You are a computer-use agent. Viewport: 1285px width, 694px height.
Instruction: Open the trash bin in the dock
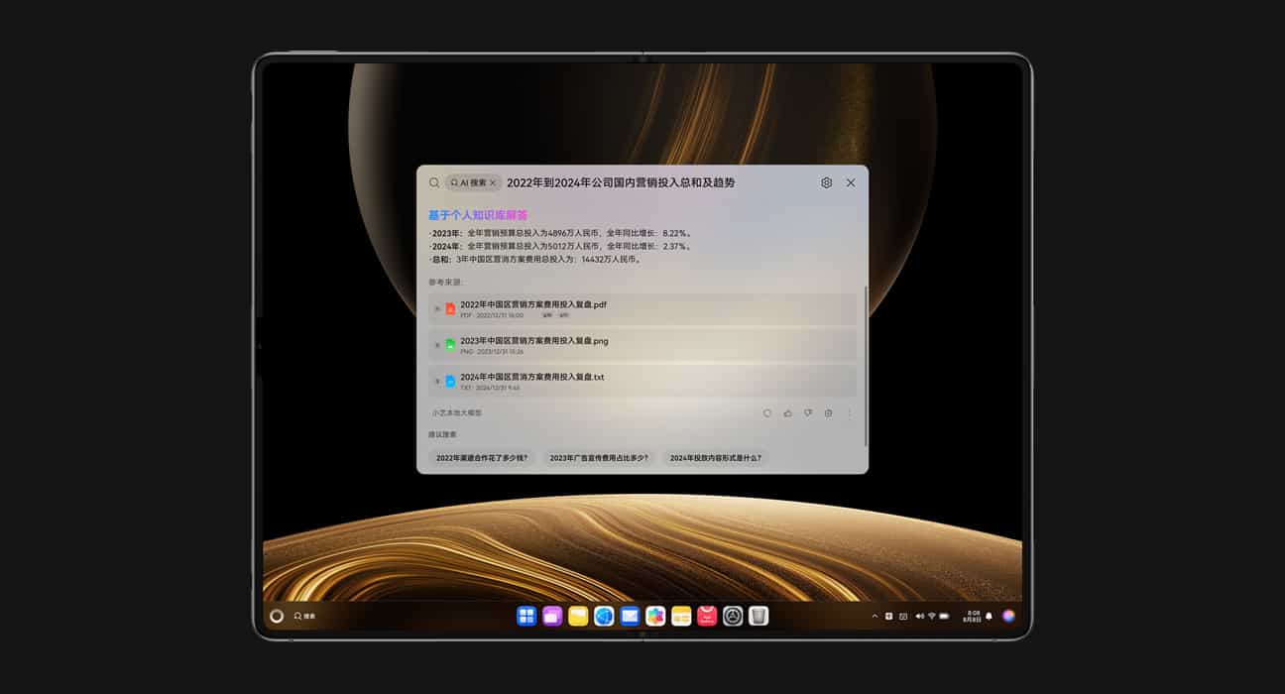[759, 617]
